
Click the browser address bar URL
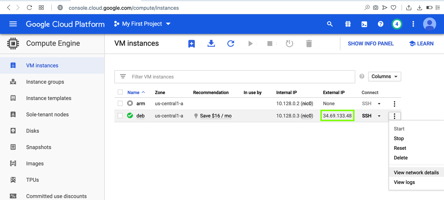[124, 8]
